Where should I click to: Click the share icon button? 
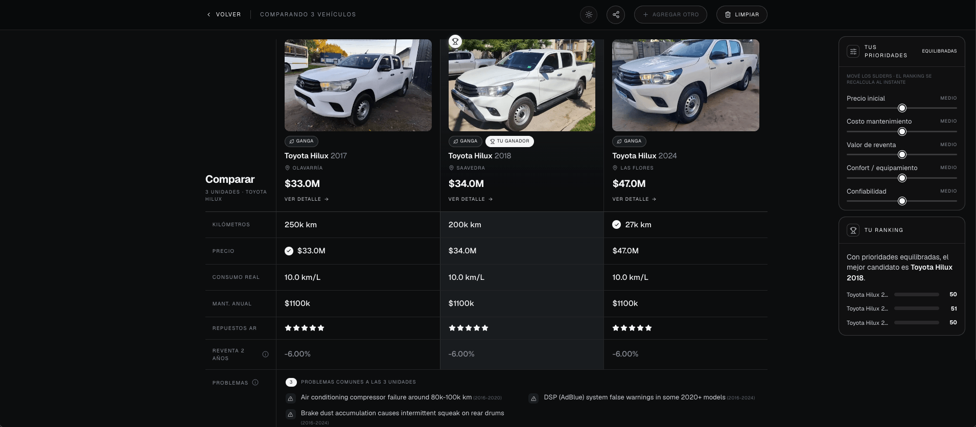click(616, 15)
